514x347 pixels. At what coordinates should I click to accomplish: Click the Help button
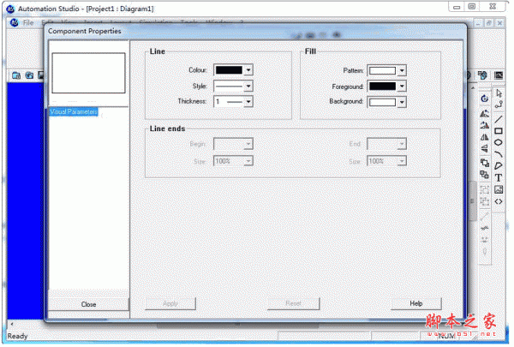click(x=416, y=303)
